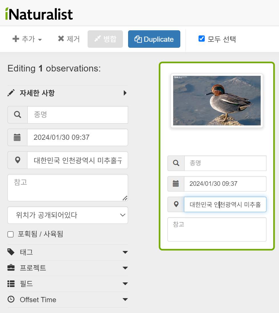
Task: Open the 위치가 공개되어있다 geoprivacy dropdown
Action: coord(68,215)
